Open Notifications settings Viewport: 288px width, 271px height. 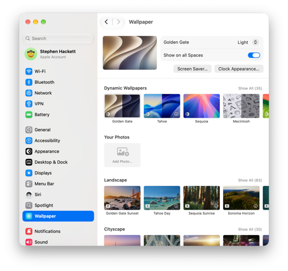point(58,232)
